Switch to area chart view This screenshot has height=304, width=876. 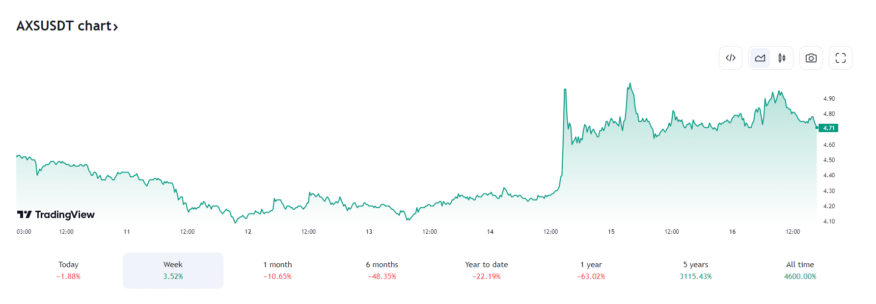click(x=760, y=58)
